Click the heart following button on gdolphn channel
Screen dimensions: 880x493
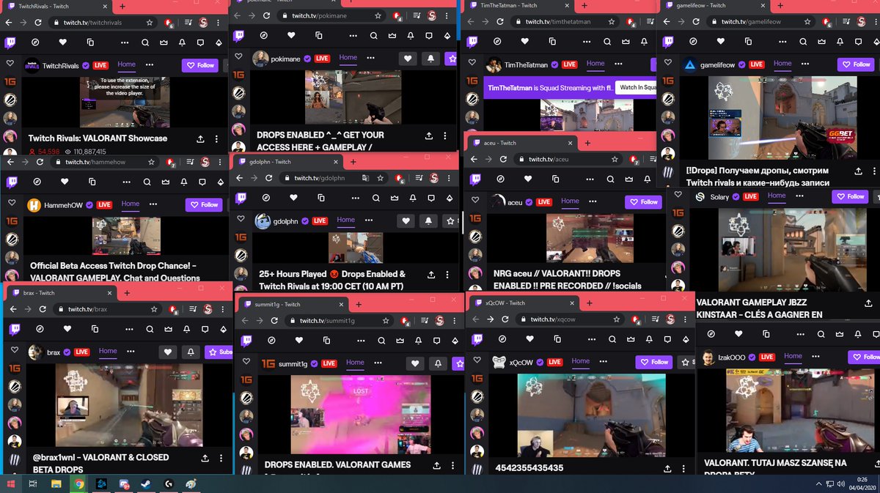[x=406, y=220]
